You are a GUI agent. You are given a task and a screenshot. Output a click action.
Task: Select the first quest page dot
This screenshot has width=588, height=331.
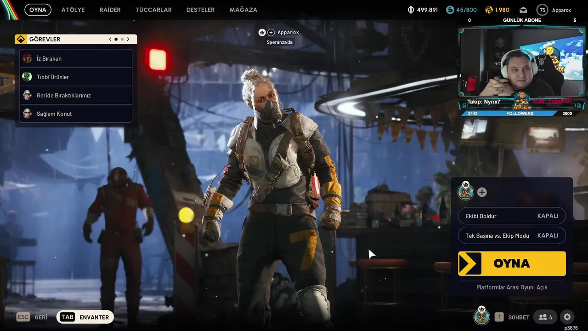pyautogui.click(x=116, y=40)
